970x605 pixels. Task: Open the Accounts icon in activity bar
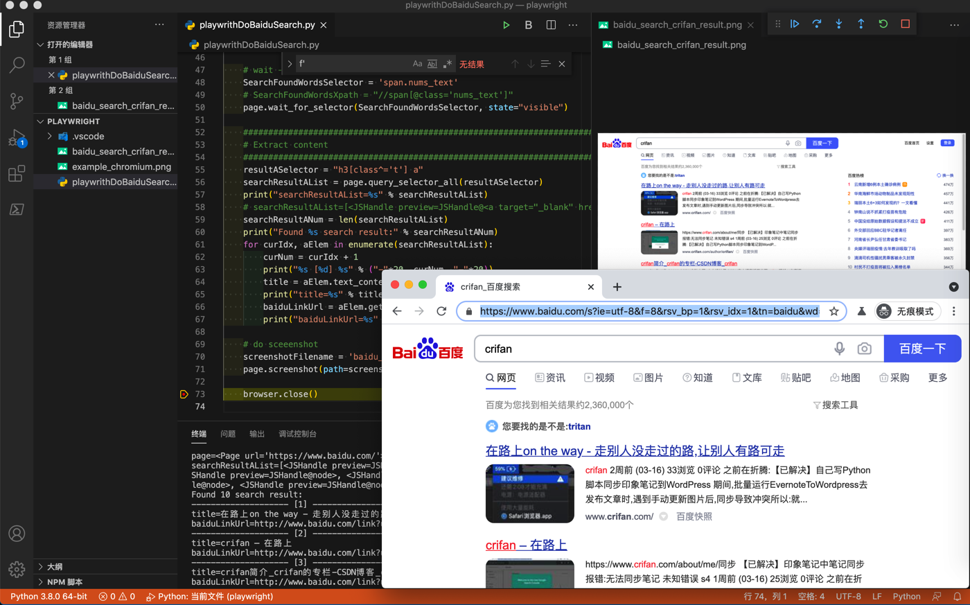pyautogui.click(x=17, y=534)
